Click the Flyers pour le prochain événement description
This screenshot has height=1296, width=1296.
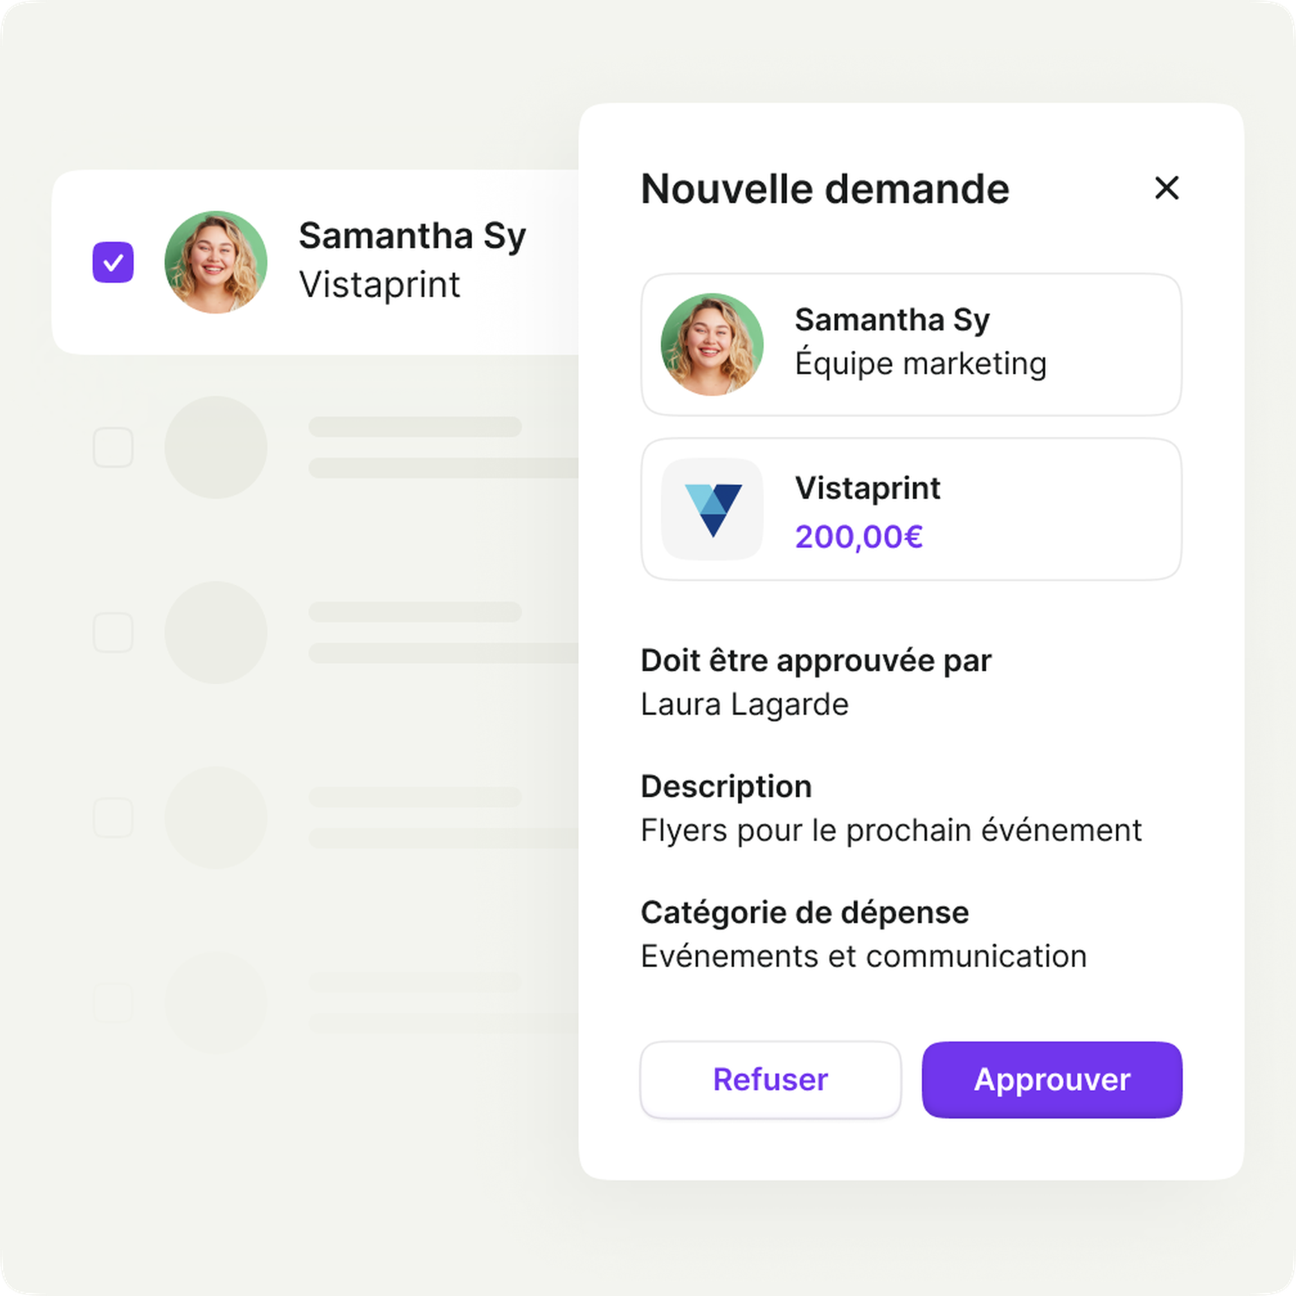point(891,831)
